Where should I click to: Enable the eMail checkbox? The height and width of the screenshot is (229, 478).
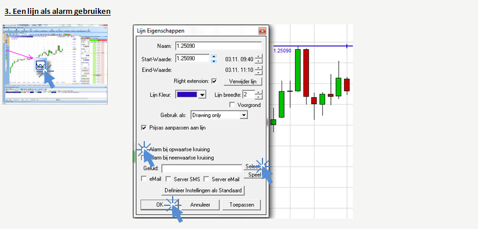(x=144, y=179)
